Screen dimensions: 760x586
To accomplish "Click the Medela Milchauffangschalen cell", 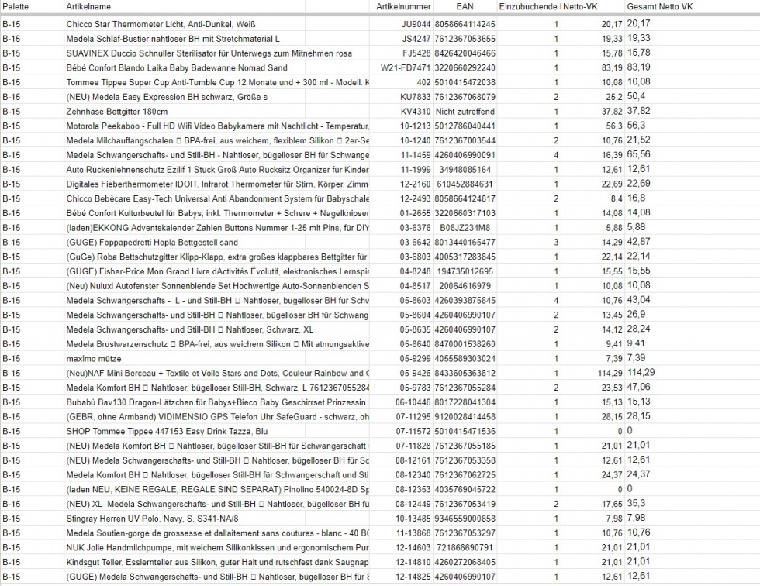I will [x=218, y=140].
